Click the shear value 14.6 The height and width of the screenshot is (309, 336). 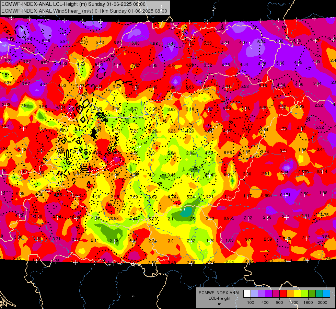(x=59, y=173)
